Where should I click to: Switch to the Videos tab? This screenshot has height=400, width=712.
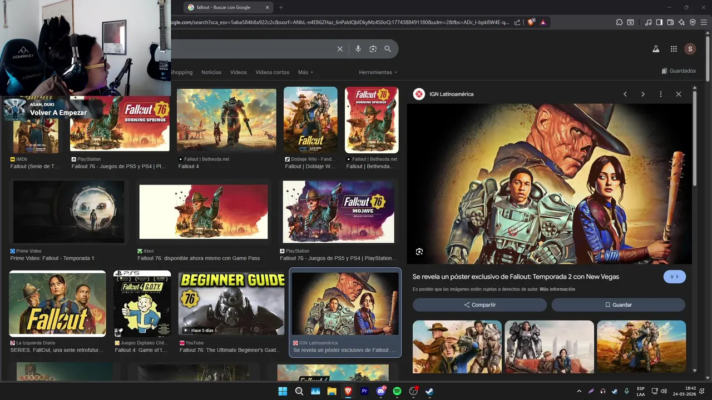coord(239,72)
